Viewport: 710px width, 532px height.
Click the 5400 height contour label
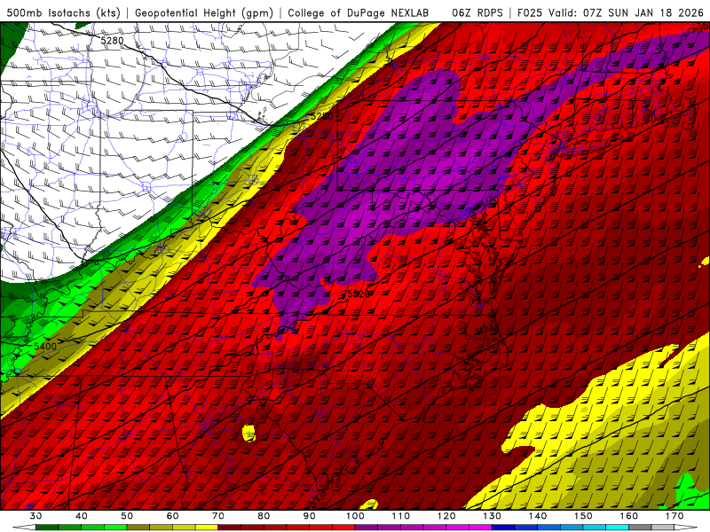pos(45,347)
